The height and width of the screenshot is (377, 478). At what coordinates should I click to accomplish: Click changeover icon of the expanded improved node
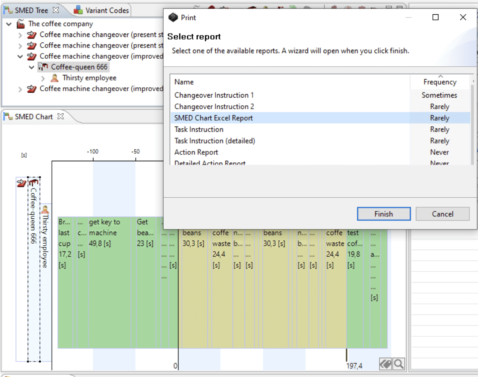coord(32,56)
